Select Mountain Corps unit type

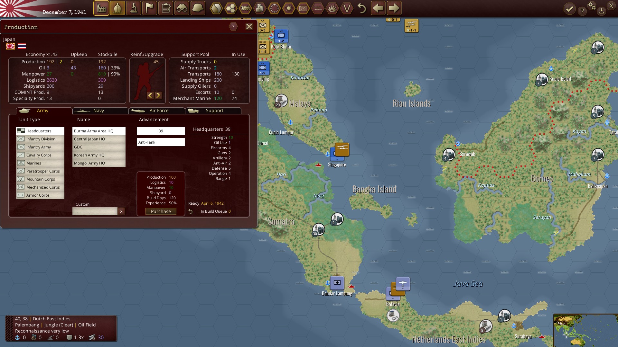tap(40, 179)
